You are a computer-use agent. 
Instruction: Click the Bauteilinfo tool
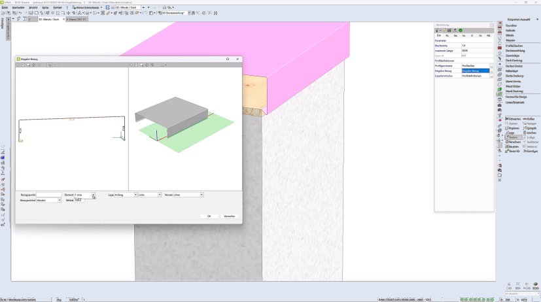[513, 151]
